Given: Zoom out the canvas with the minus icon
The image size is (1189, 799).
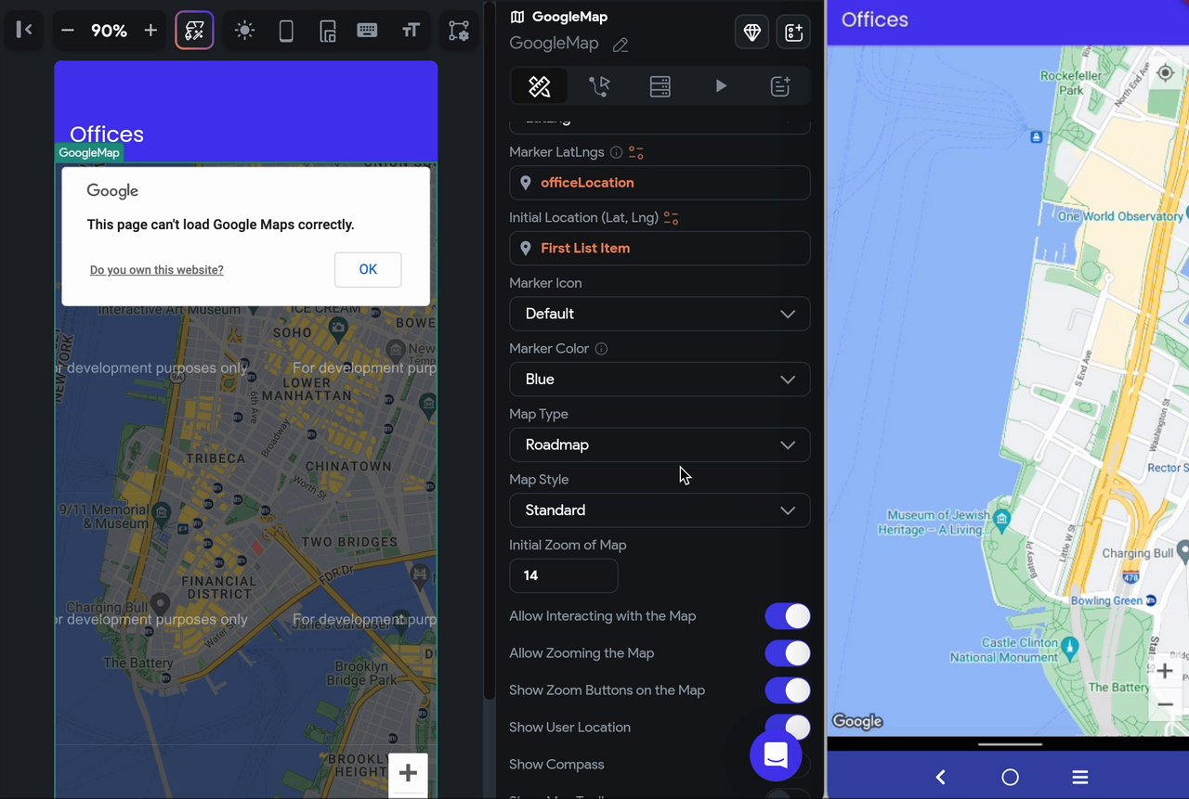Looking at the screenshot, I should click(68, 31).
